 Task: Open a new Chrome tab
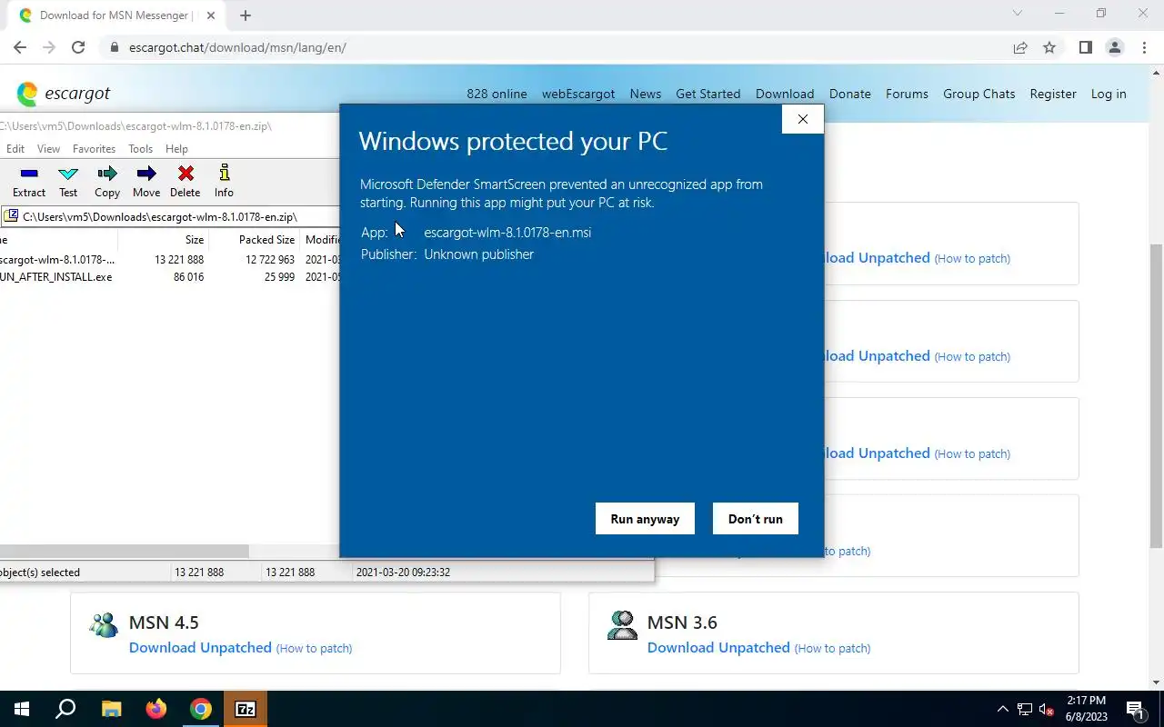click(246, 15)
